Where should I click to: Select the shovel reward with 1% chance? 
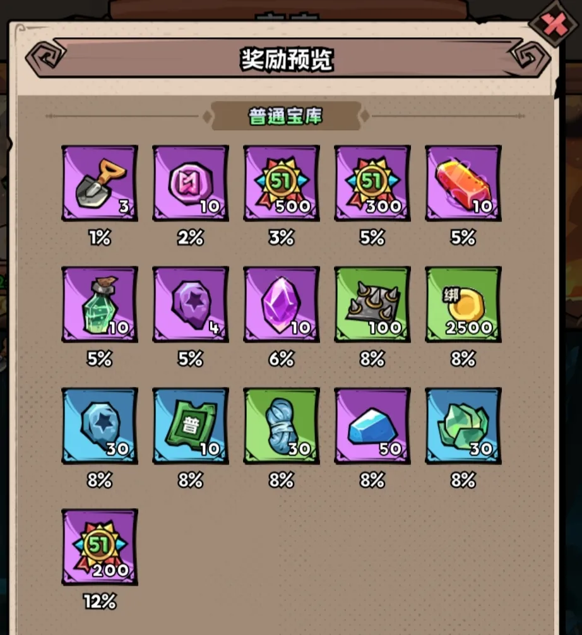click(x=100, y=183)
